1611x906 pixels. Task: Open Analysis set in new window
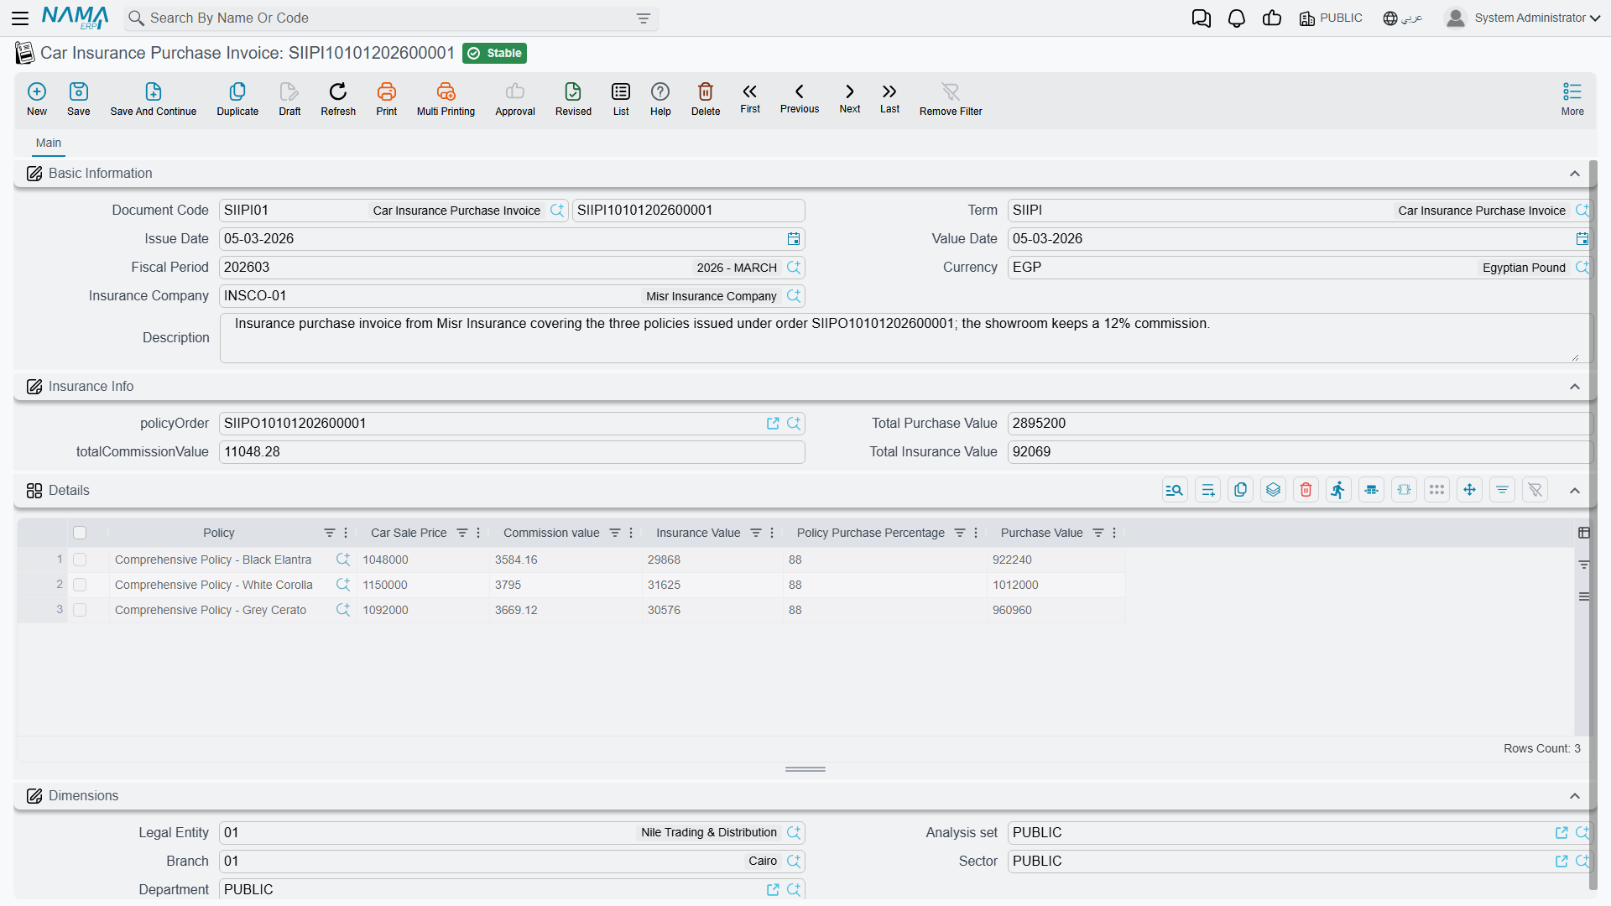tap(1561, 833)
